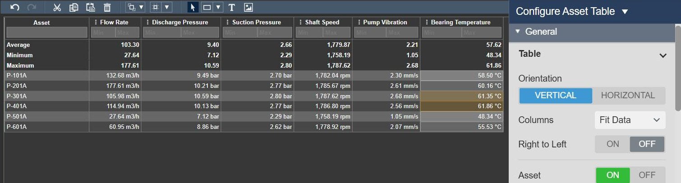Click Flow Rate Max filter field
This screenshot has height=183, width=681.
[128, 32]
